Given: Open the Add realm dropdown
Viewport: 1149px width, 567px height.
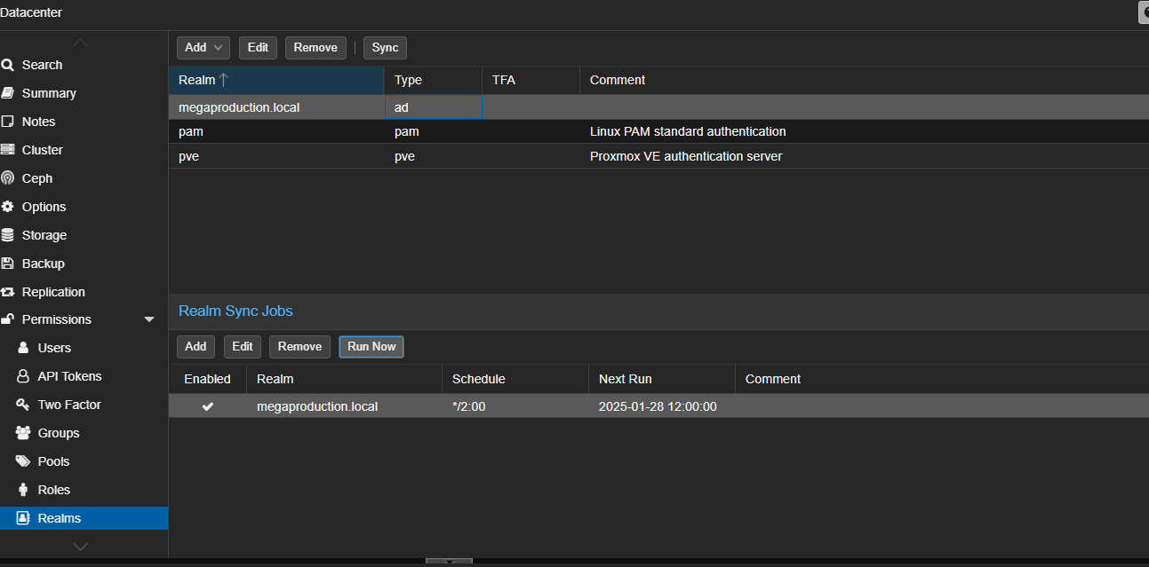Looking at the screenshot, I should pos(203,48).
